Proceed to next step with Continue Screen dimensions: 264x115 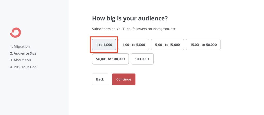[x=124, y=79]
